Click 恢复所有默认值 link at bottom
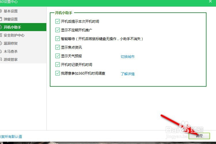The width and height of the screenshot is (216, 144). click(x=11, y=137)
